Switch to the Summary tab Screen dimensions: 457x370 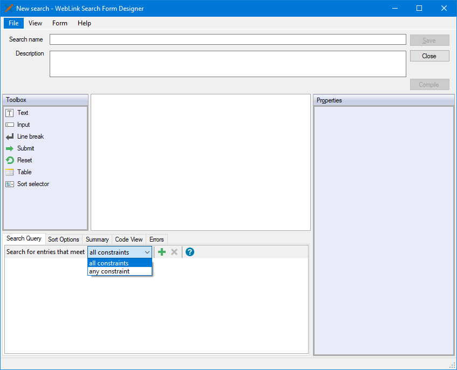pyautogui.click(x=97, y=239)
